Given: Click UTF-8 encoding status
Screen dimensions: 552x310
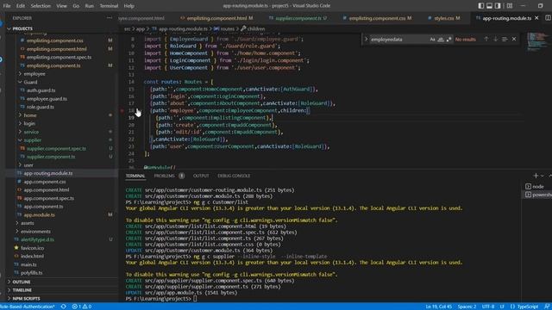Looking at the screenshot, I should click(488, 307).
